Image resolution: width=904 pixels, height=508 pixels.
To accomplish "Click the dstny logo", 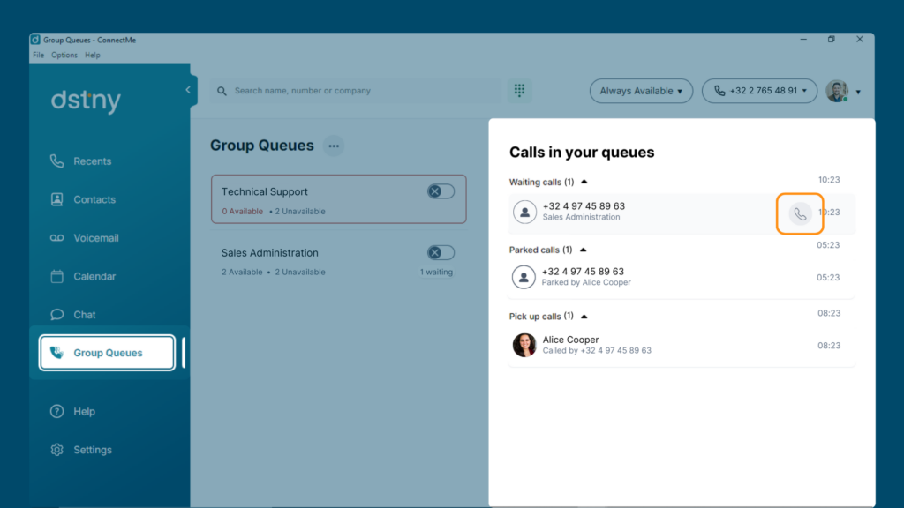I will coord(86,101).
